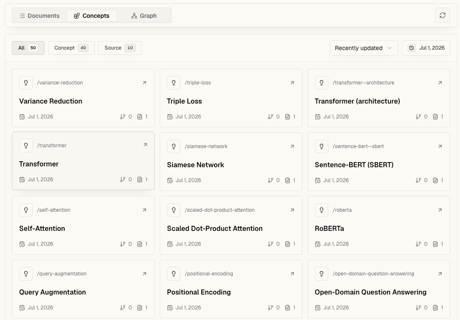
Task: Open the Triple Loss card arrow icon
Action: [292, 83]
